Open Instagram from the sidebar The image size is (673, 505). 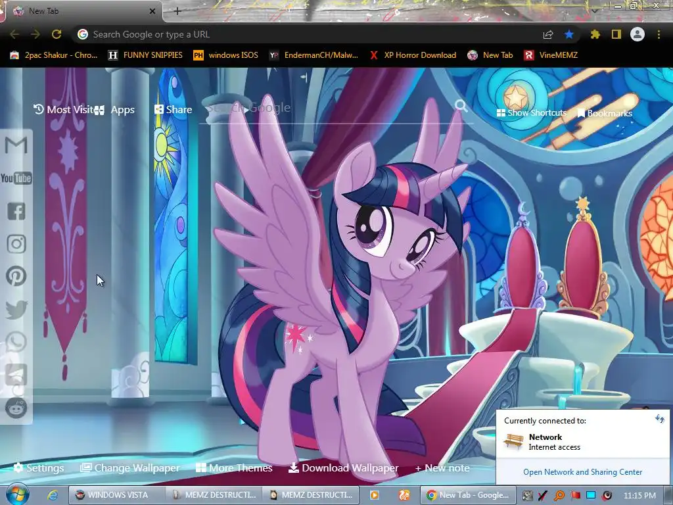(x=16, y=244)
